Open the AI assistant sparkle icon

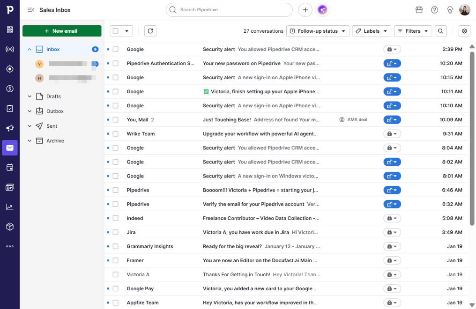click(x=322, y=10)
